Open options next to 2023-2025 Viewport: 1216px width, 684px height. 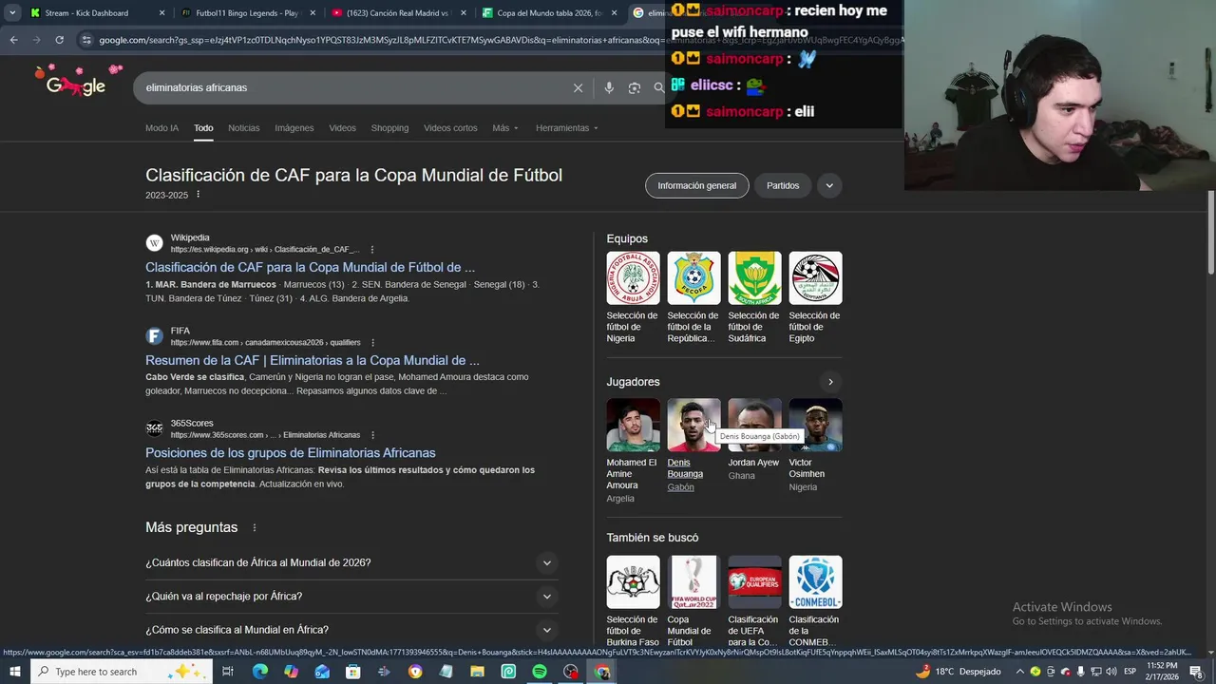[x=198, y=195]
